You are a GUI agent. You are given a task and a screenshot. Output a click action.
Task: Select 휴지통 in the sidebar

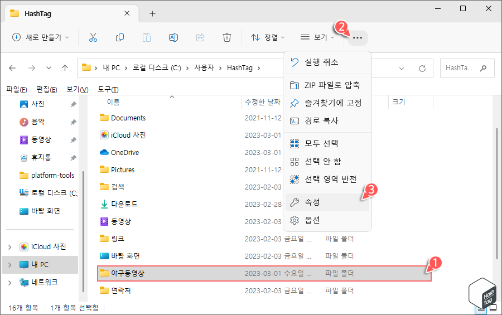(40, 157)
